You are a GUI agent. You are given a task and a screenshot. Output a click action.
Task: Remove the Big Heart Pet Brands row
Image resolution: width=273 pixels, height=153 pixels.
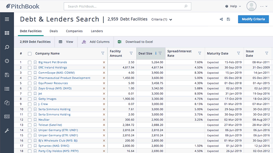coord(104,62)
